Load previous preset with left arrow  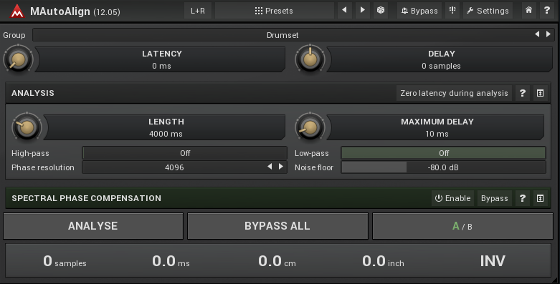tap(344, 10)
